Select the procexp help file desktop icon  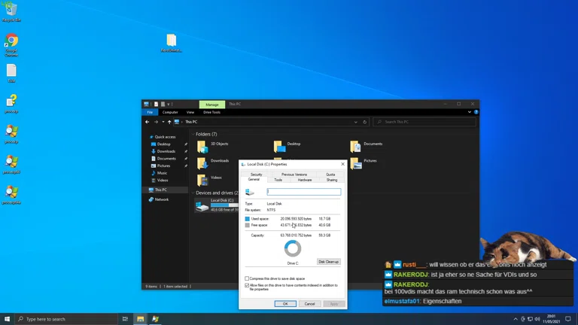(11, 104)
